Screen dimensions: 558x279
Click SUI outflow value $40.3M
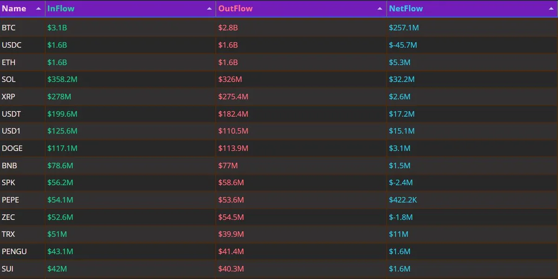point(231,269)
